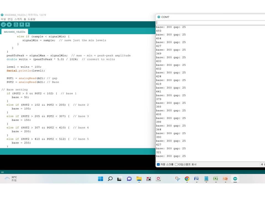
Task: Switch to Microsoft Word on the taskbar
Action: (x=196, y=179)
